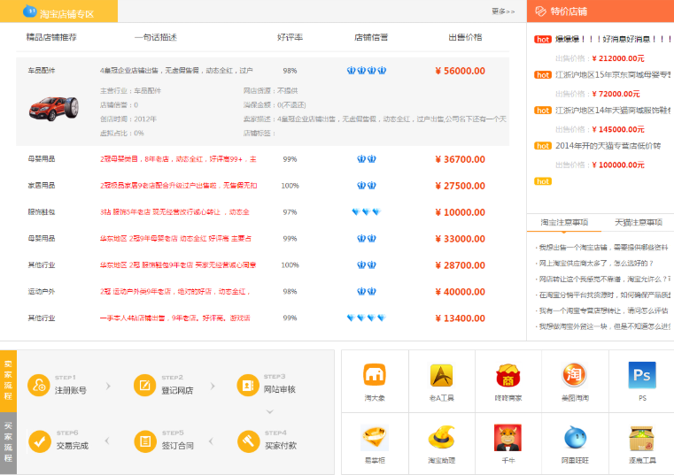Screen dimensions: 674x475
Task: Open the 3钻 服饰5年老店 description link
Action: (x=174, y=212)
